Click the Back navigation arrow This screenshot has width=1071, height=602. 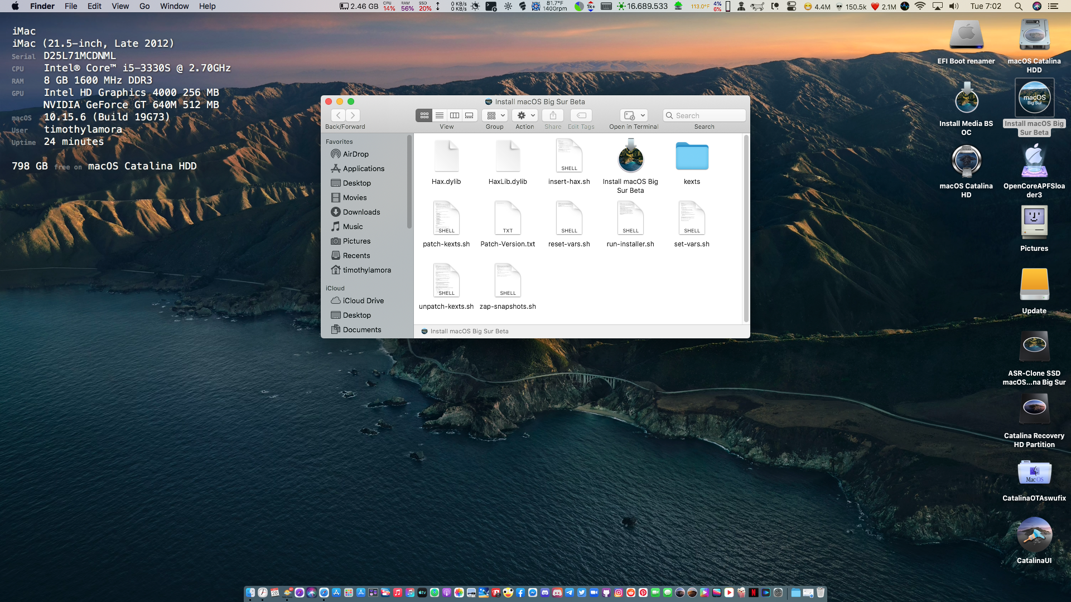[x=338, y=115]
